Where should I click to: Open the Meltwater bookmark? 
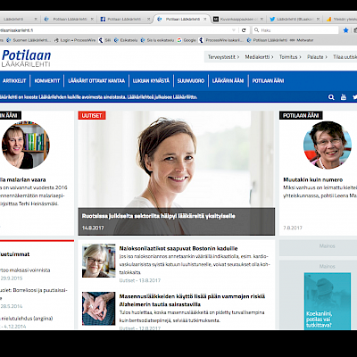pyautogui.click(x=302, y=40)
